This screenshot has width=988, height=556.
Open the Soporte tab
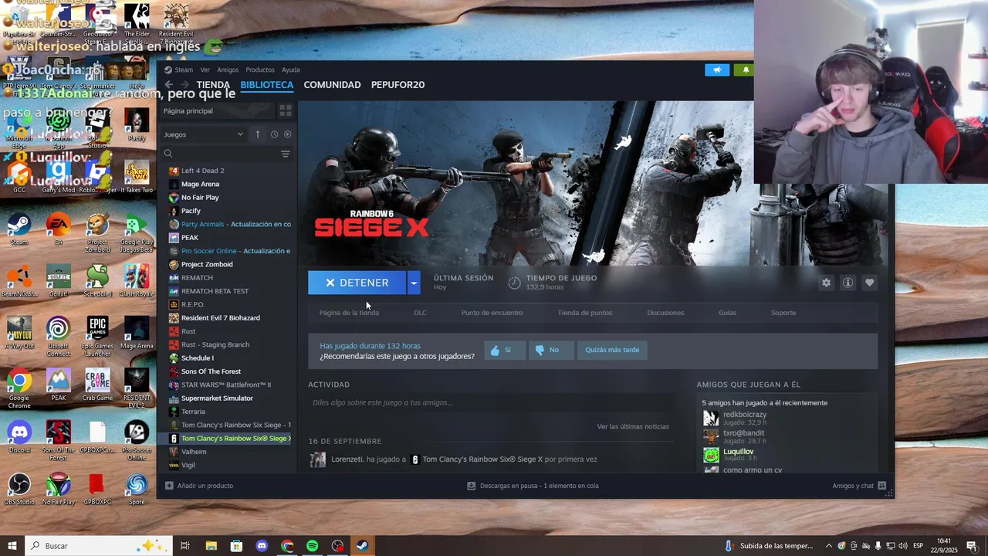point(783,313)
